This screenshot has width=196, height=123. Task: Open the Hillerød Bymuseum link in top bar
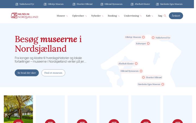tap(114, 4)
